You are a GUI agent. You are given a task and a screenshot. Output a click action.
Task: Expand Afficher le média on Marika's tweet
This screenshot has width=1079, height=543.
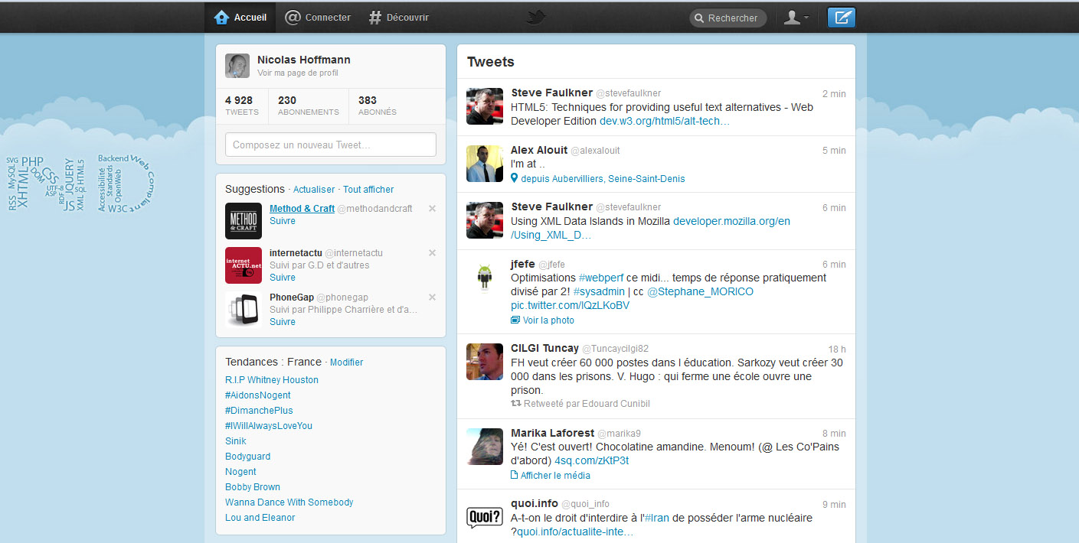point(551,475)
